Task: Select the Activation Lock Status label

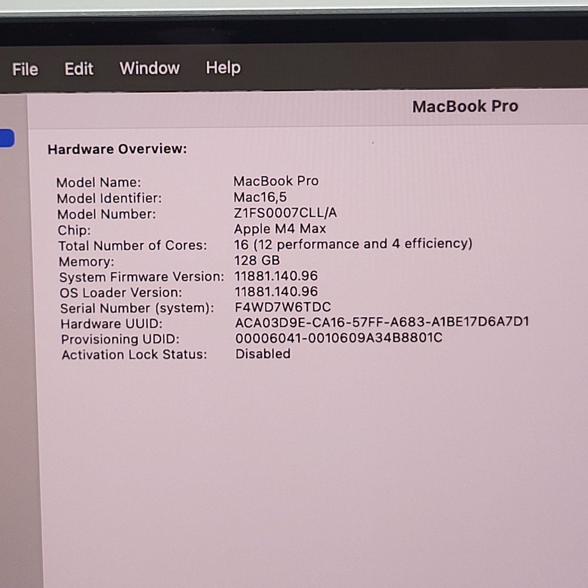Action: coord(134,355)
